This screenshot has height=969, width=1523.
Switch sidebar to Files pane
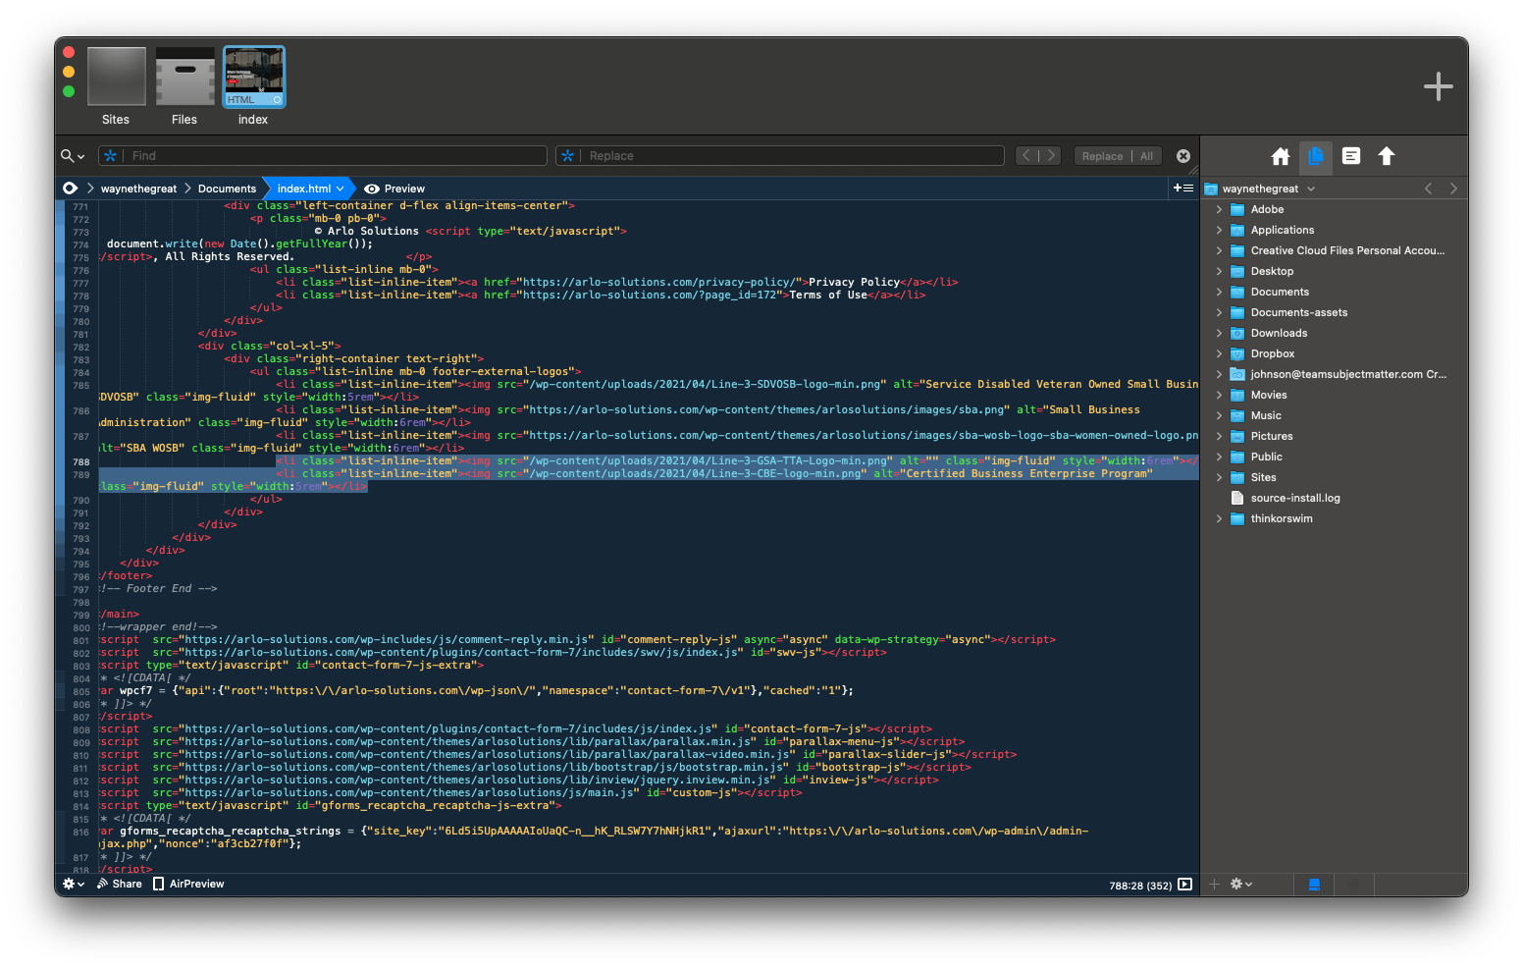click(x=1316, y=156)
